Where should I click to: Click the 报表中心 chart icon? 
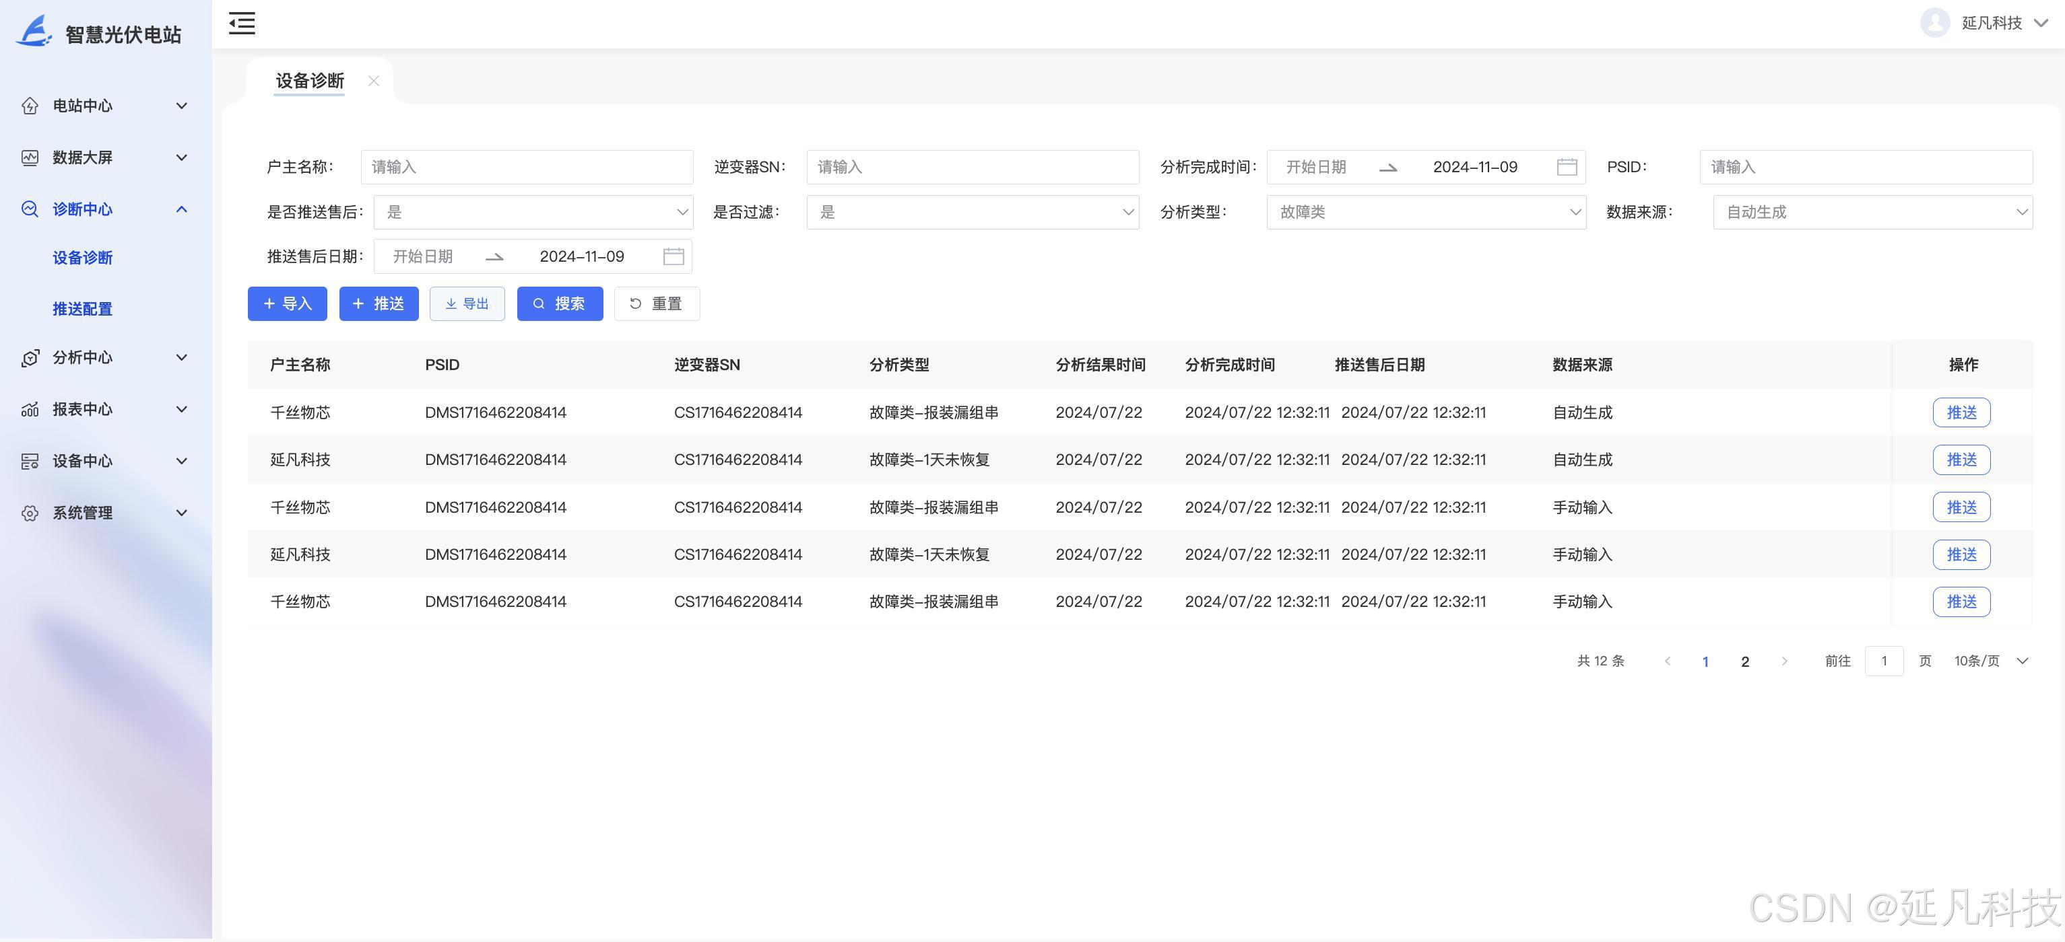pos(30,409)
